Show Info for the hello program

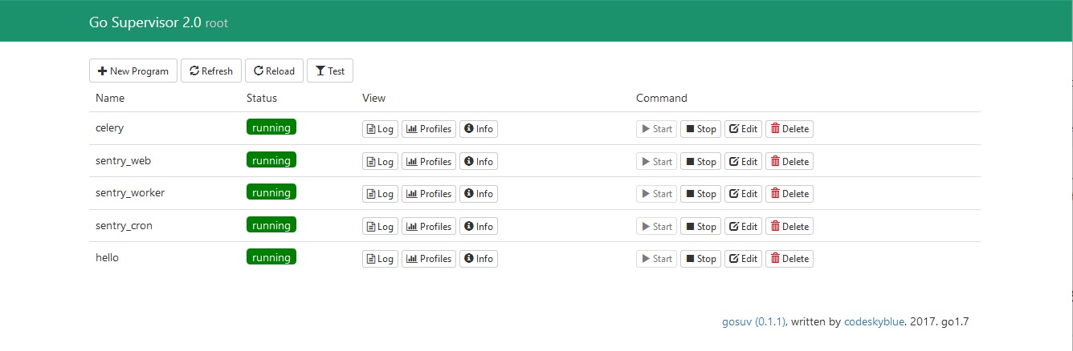click(479, 259)
